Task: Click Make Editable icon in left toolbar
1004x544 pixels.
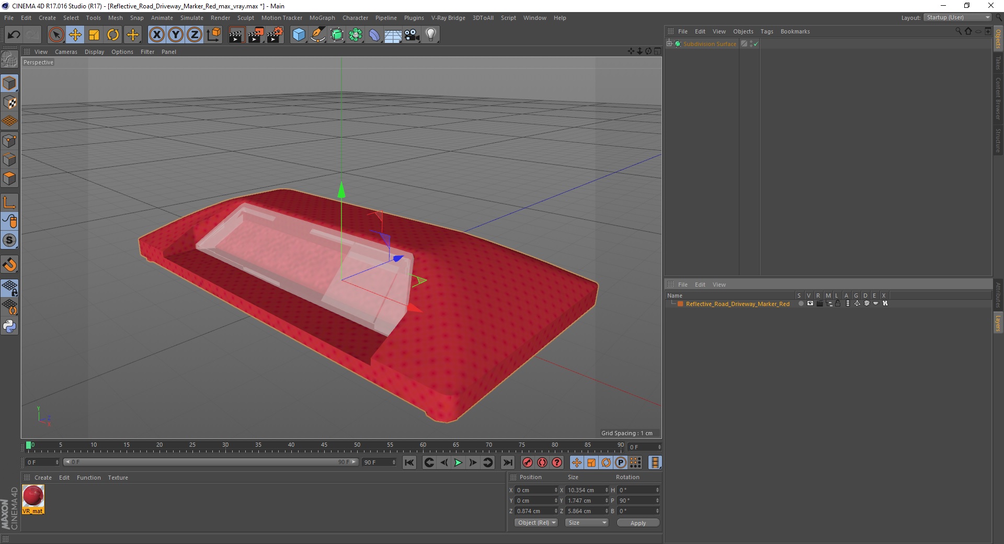Action: point(9,59)
